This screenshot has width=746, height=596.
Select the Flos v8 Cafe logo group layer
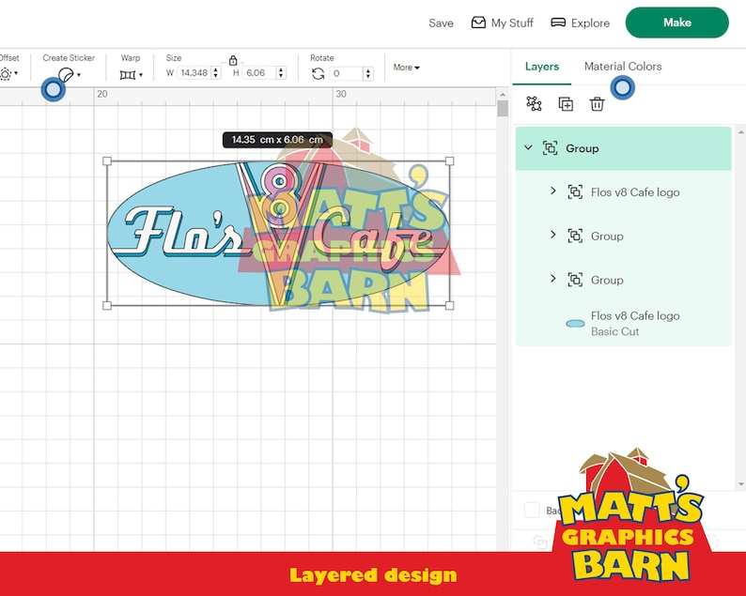pos(623,192)
